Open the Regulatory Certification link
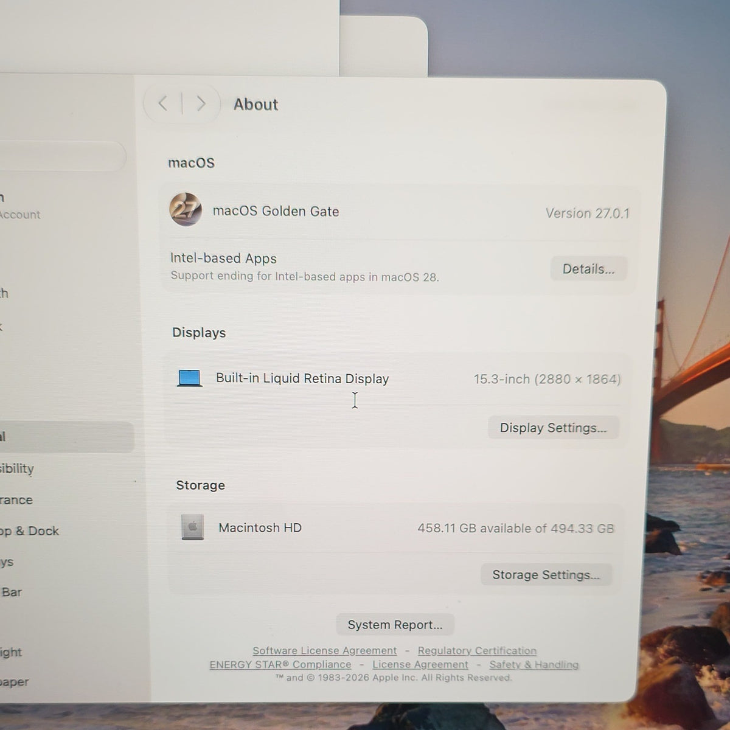The image size is (730, 730). click(x=477, y=650)
